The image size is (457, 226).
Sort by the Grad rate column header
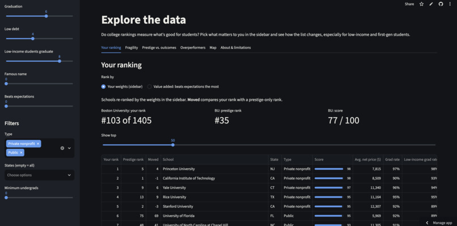pyautogui.click(x=392, y=160)
